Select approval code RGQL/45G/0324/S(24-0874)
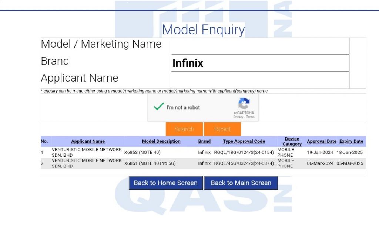 pyautogui.click(x=244, y=163)
